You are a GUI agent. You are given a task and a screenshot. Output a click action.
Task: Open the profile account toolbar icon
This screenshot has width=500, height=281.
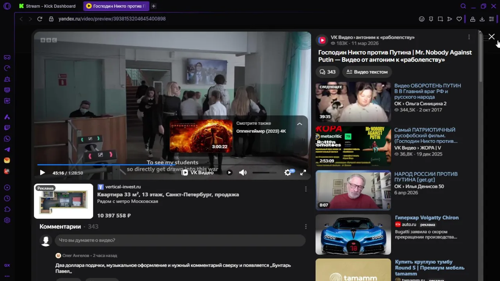(x=473, y=19)
